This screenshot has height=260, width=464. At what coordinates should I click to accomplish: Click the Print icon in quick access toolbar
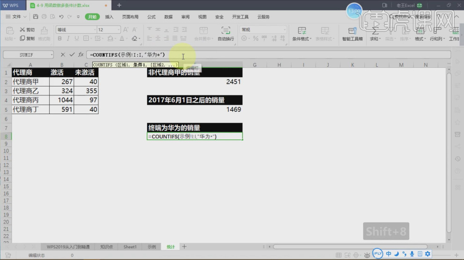44,17
